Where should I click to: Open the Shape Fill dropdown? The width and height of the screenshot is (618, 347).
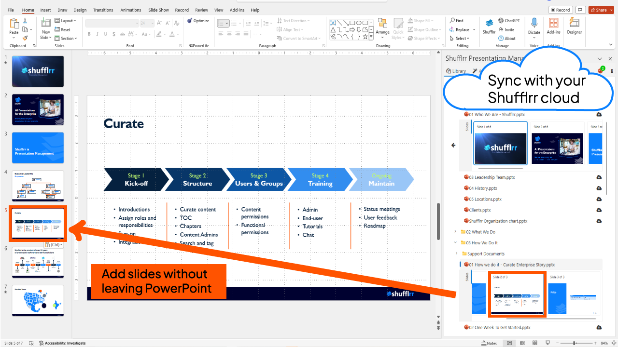421,21
